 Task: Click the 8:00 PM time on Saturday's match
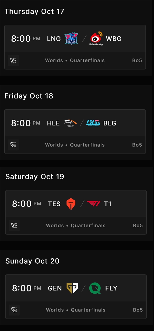point(26,204)
